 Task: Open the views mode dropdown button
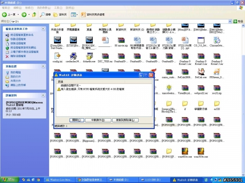[74, 14]
